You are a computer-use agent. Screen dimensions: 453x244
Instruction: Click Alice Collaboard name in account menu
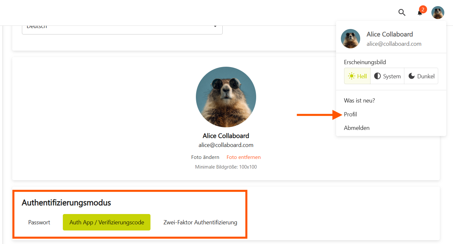[x=390, y=34]
